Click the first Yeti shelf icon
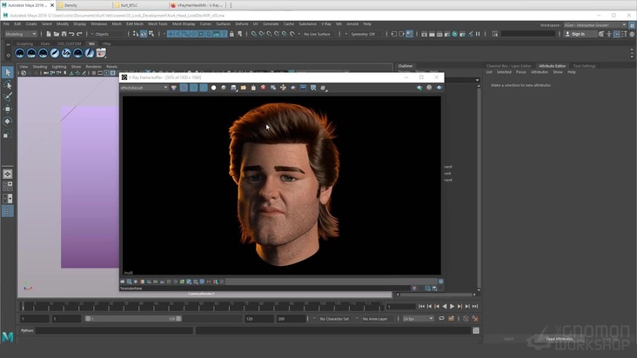The height and width of the screenshot is (358, 637). pos(19,53)
